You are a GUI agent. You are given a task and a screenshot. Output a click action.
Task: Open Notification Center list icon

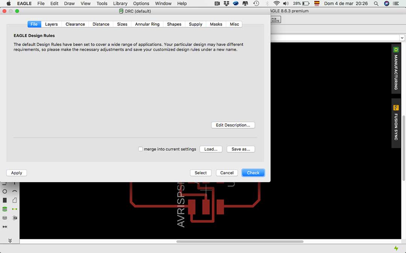[x=396, y=3]
